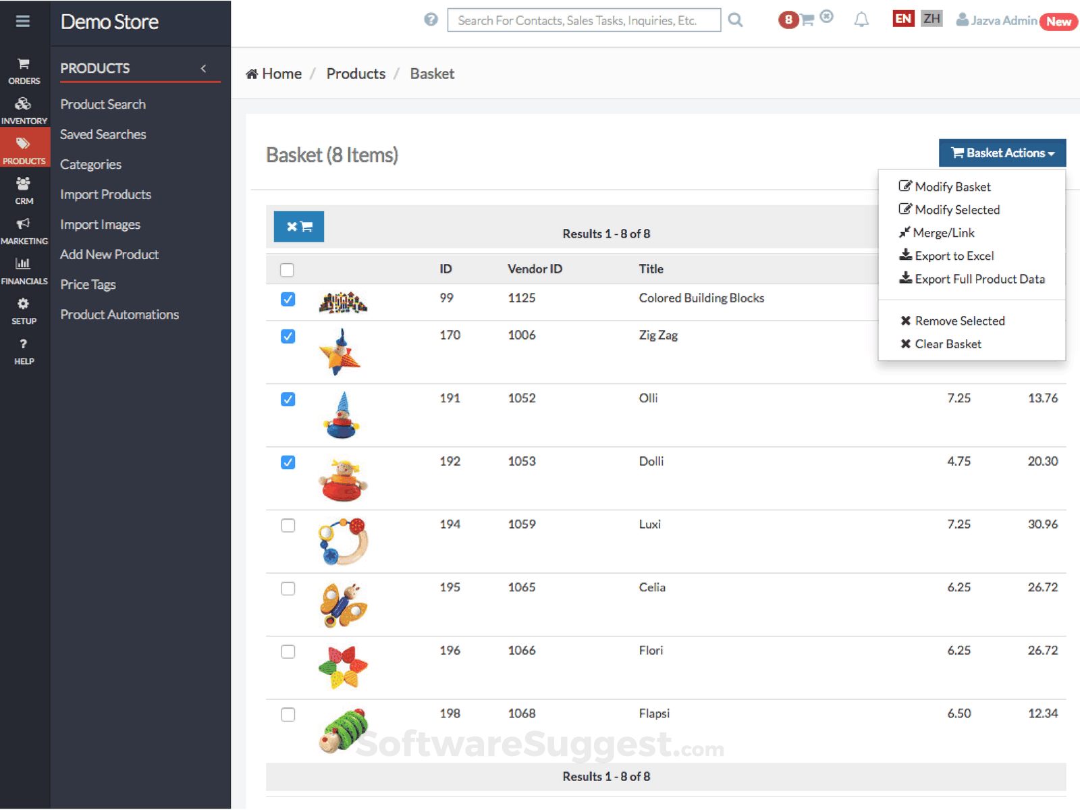Toggle the select-all checkbox in table header
This screenshot has width=1080, height=810.
point(288,269)
